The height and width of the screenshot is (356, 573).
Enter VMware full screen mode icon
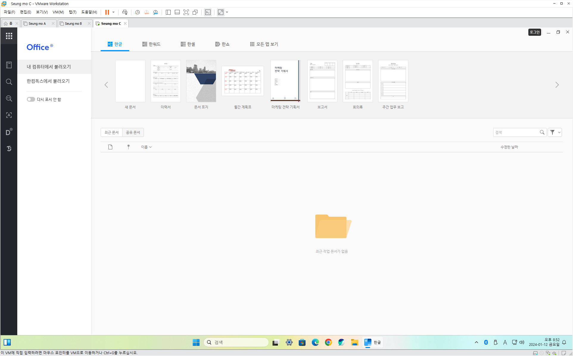(186, 12)
